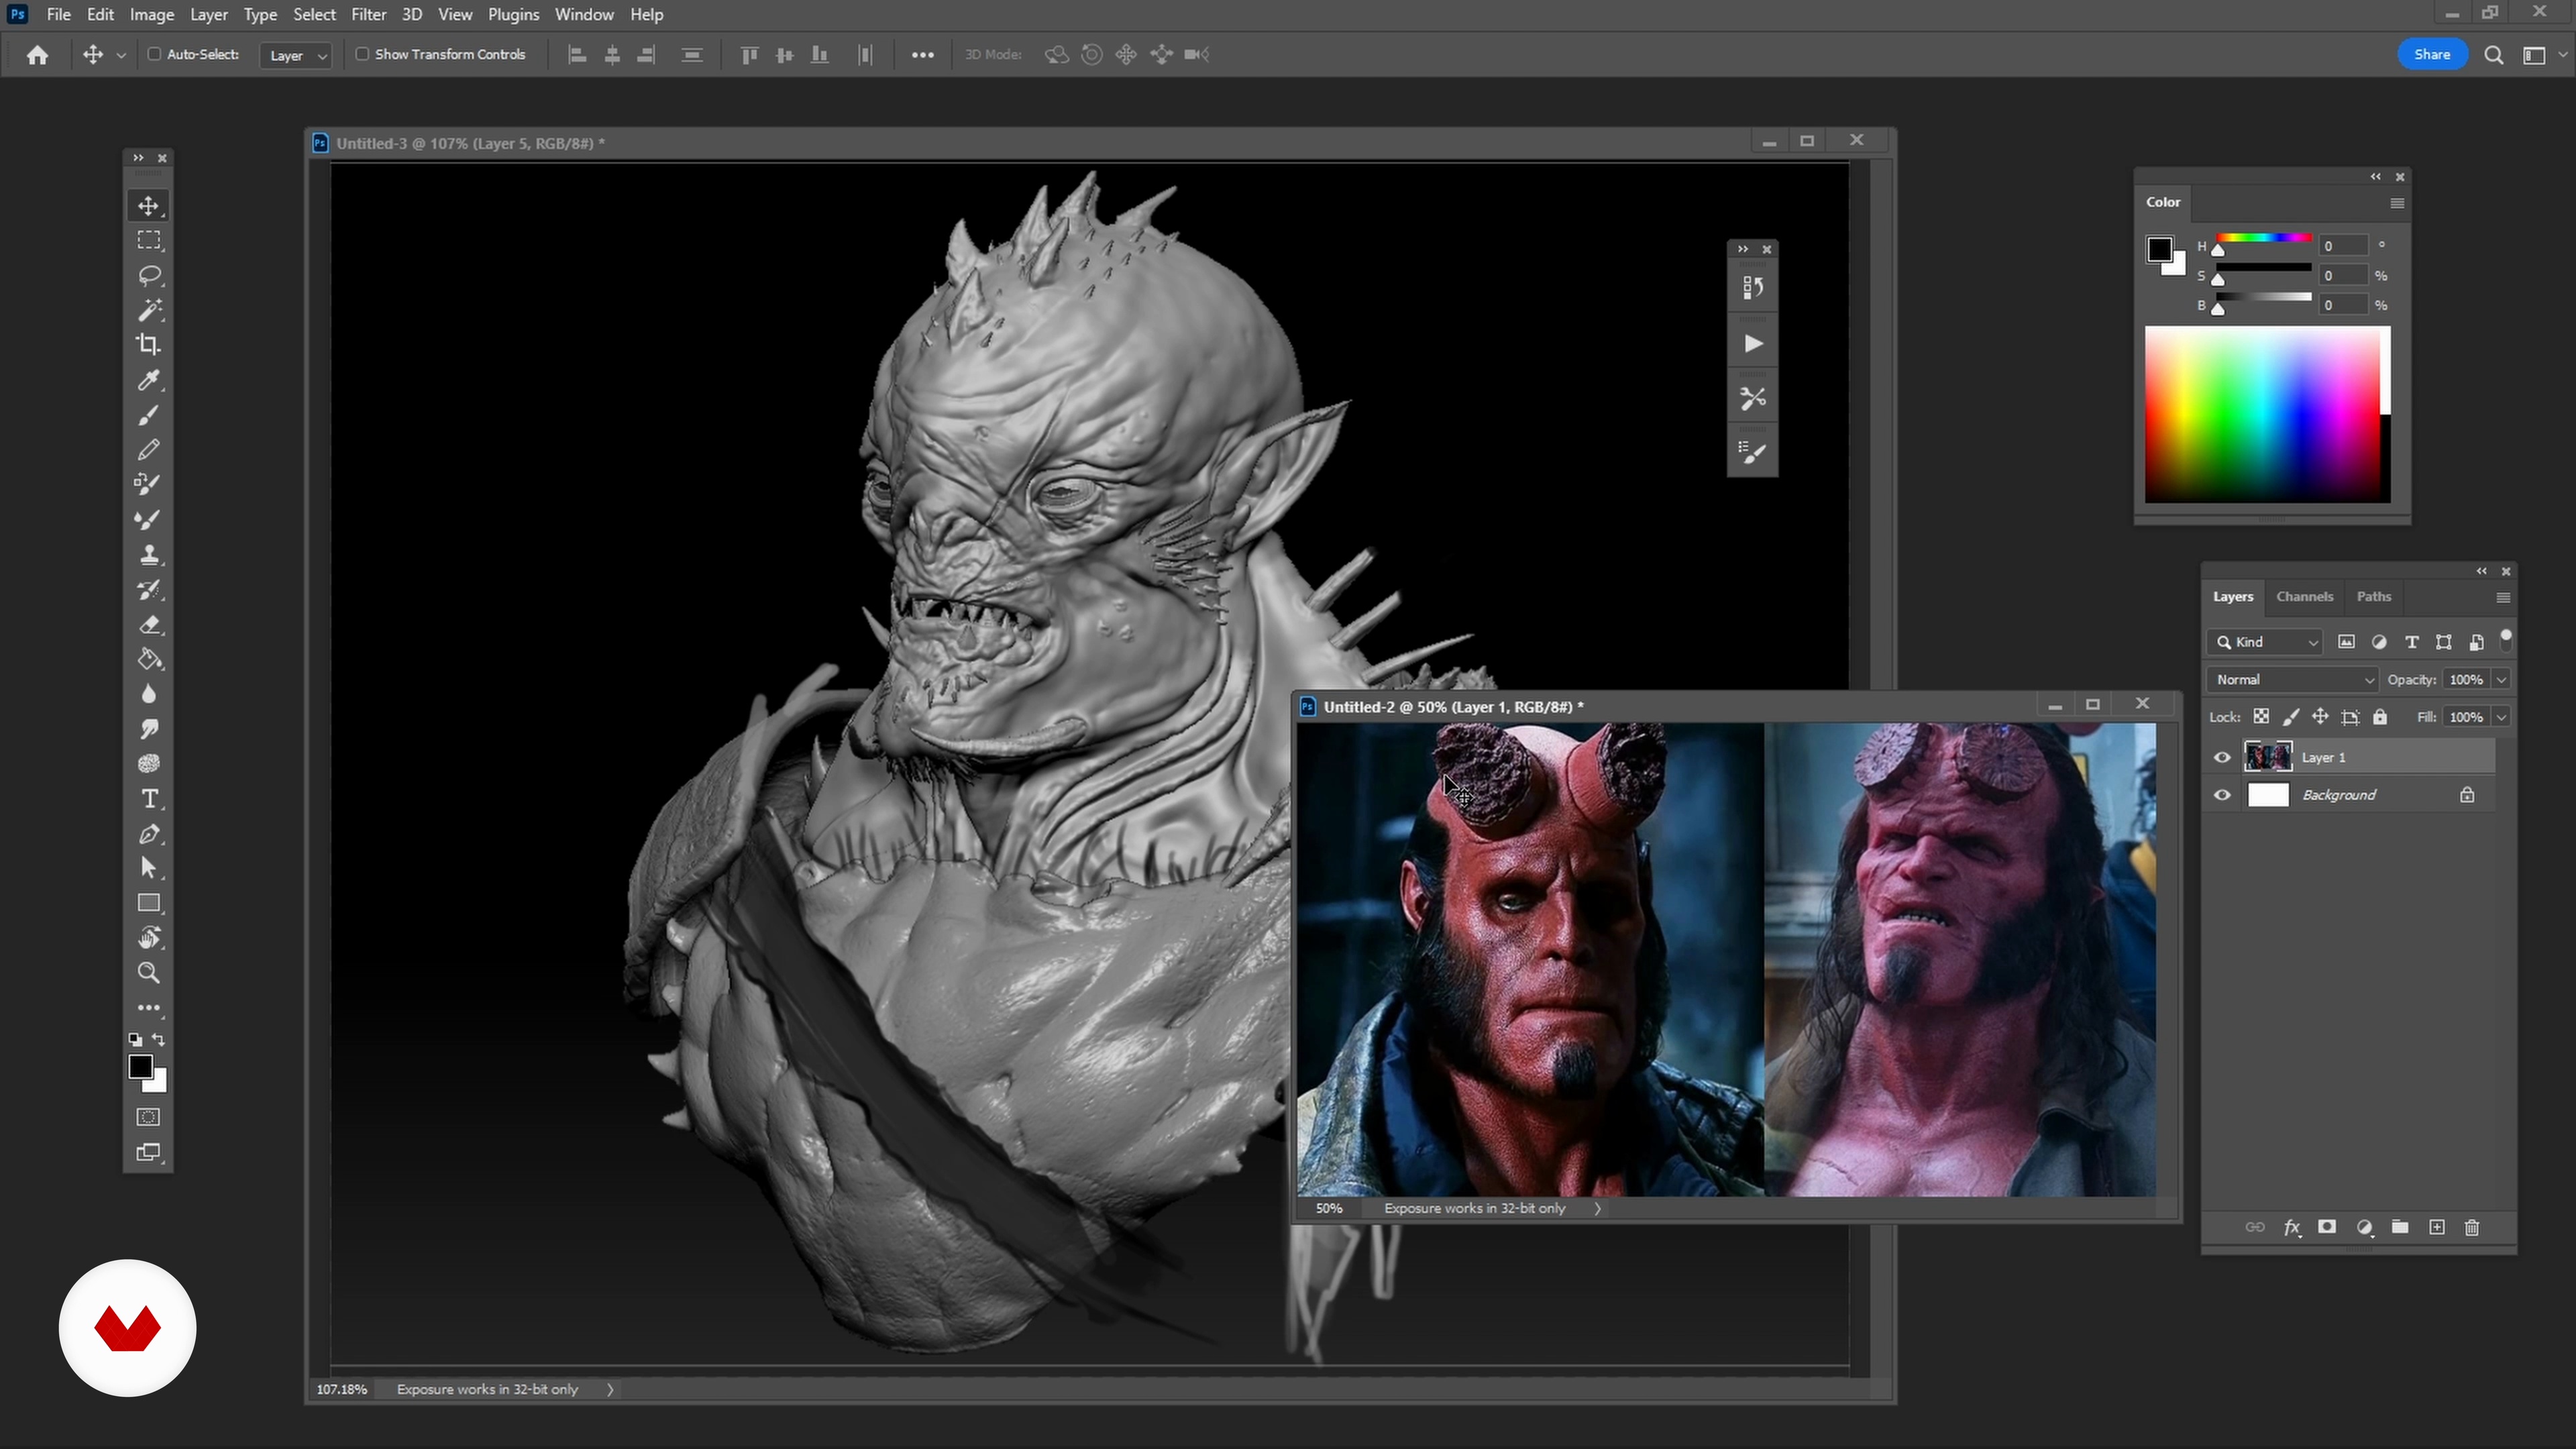Open the History panel icon

pyautogui.click(x=1753, y=288)
